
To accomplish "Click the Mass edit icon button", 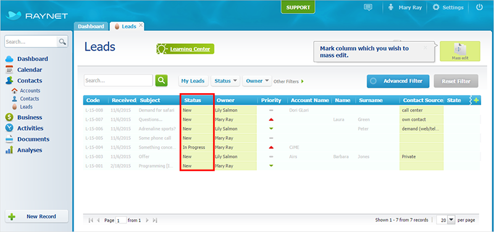I will pos(460,51).
